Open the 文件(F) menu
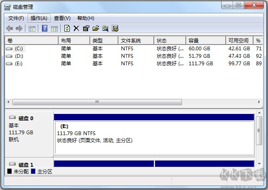 coord(16,18)
